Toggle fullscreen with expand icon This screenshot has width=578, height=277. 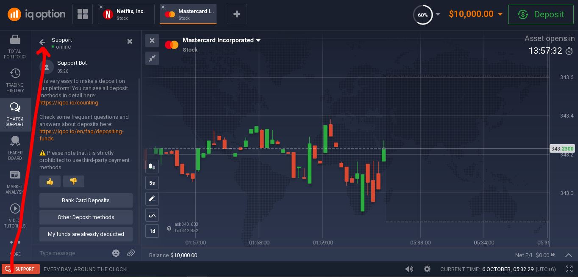569,269
